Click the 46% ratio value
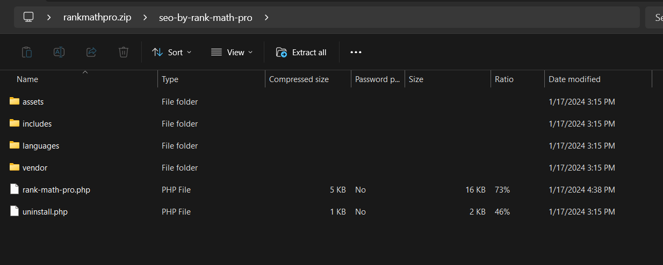The image size is (663, 265). [502, 211]
